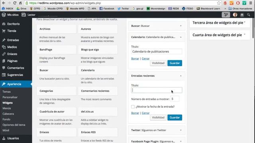Select the Enlaces RSS widget
This screenshot has width=255, height=143.
click(x=98, y=132)
